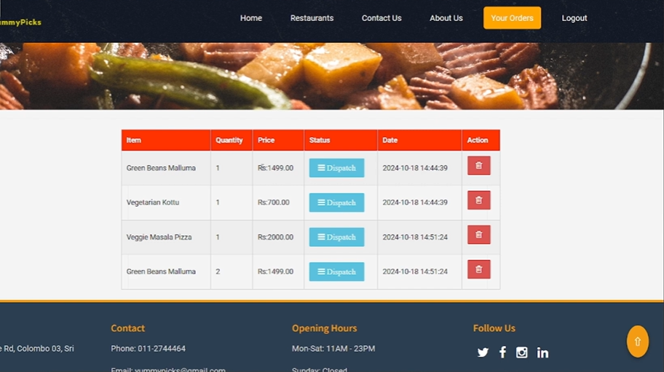Click the Veggie Masala Pizza item name
This screenshot has height=372, width=664.
159,237
